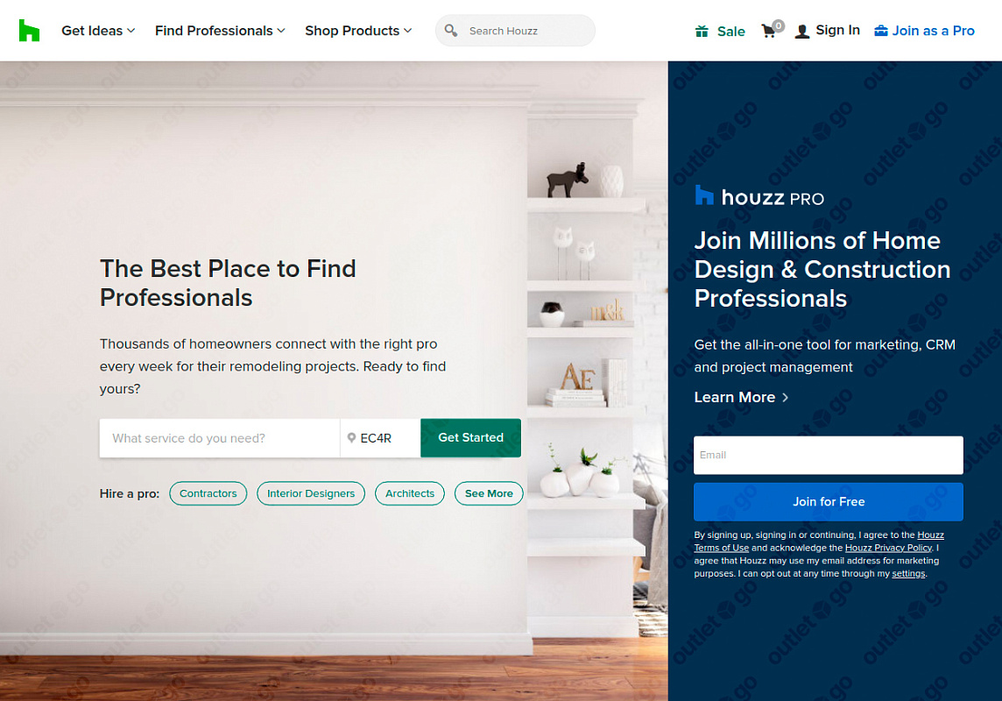Click the location pin icon beside EC4R

click(351, 438)
